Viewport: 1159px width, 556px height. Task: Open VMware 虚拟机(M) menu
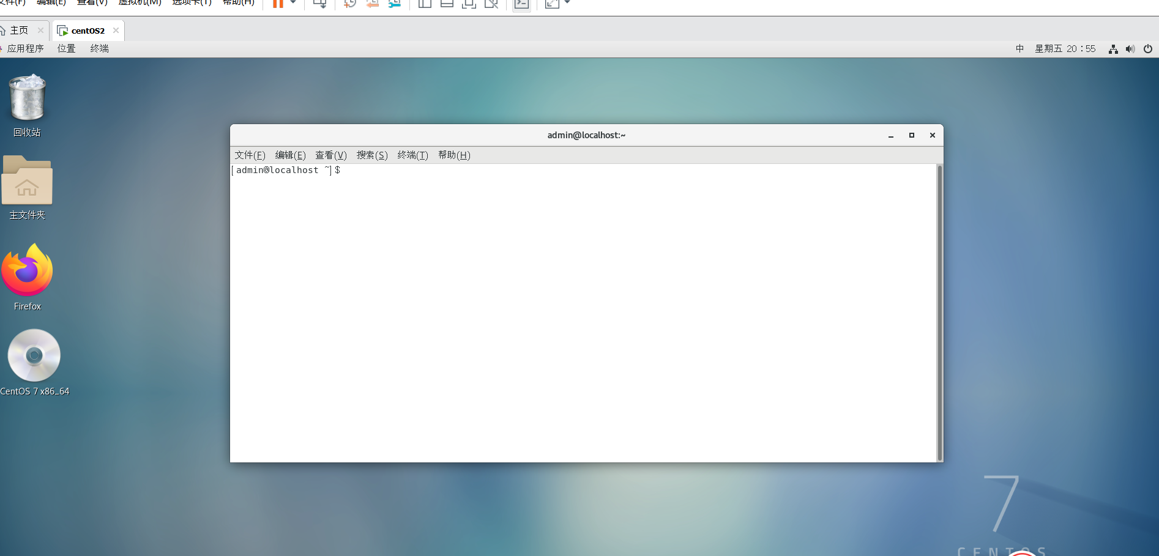(x=140, y=2)
